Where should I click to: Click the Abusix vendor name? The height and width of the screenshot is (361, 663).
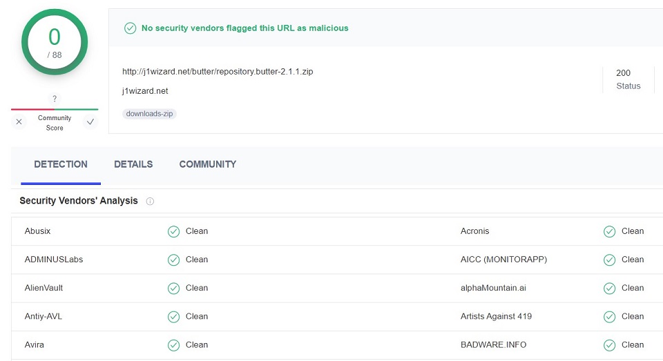point(37,231)
